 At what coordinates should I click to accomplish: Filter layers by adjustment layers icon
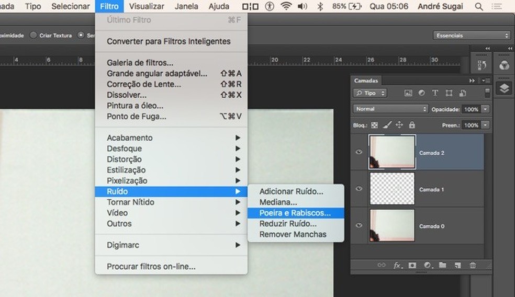coord(422,93)
